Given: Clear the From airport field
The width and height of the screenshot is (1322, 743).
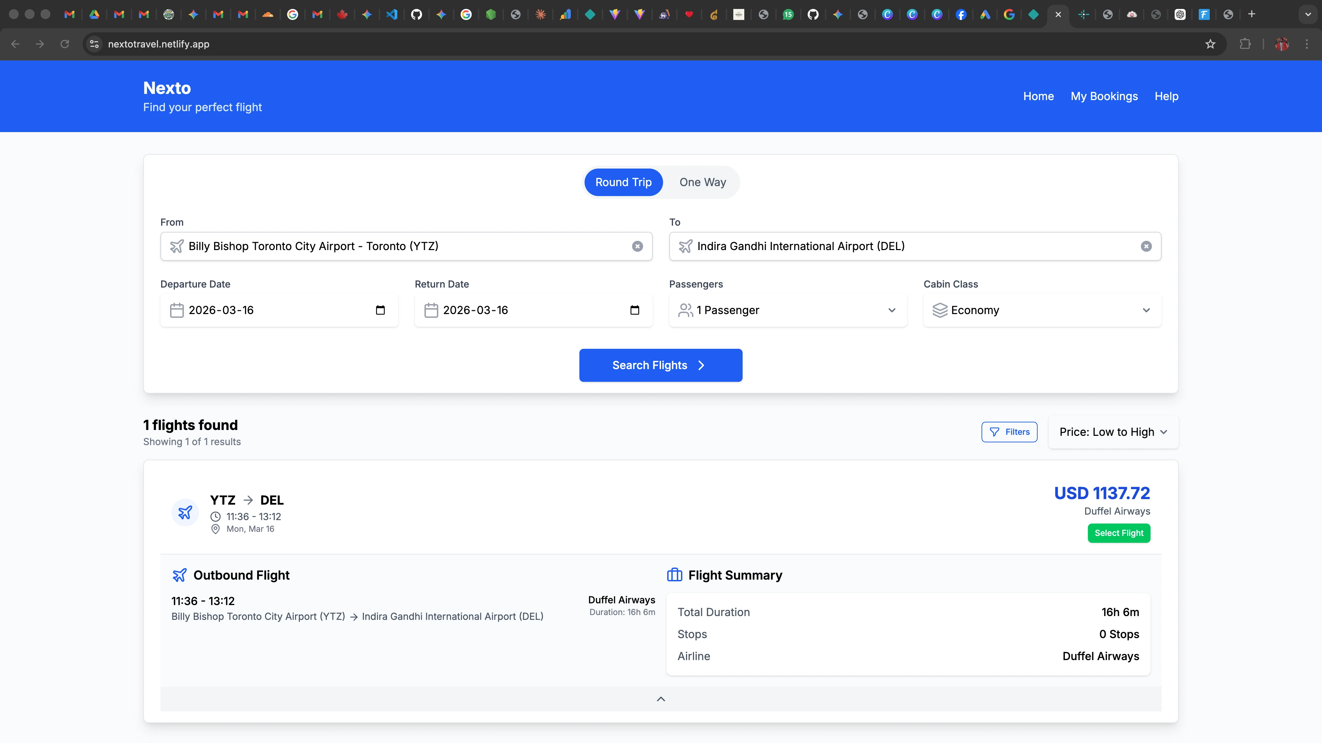Looking at the screenshot, I should click(637, 246).
